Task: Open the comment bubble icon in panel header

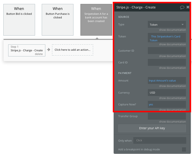Action: tap(182, 8)
